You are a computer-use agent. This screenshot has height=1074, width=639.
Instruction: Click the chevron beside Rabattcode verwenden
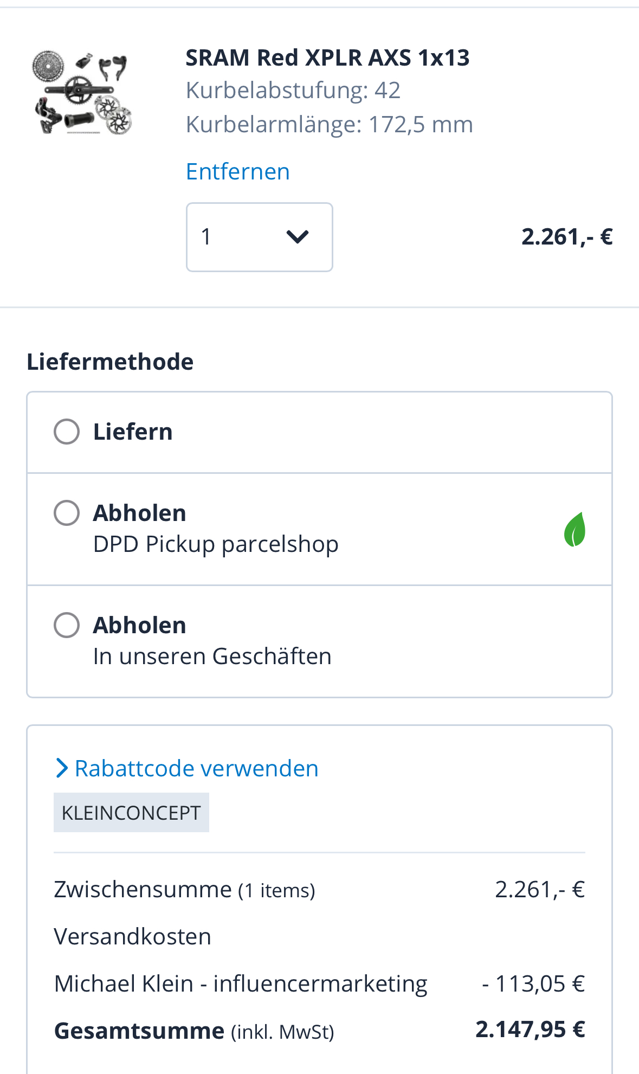[x=62, y=768]
